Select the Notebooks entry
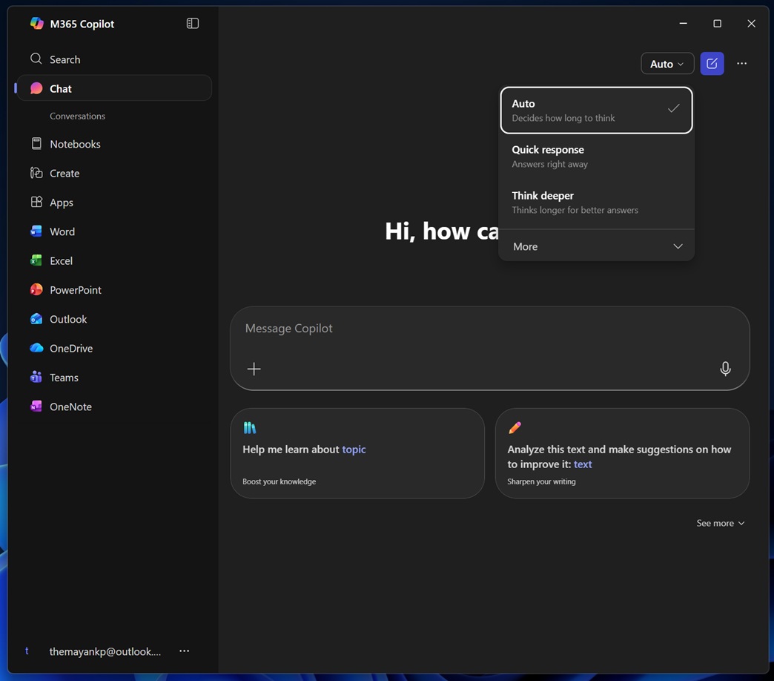The width and height of the screenshot is (774, 681). pos(75,144)
